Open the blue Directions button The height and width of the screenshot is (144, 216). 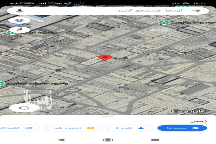(182, 128)
